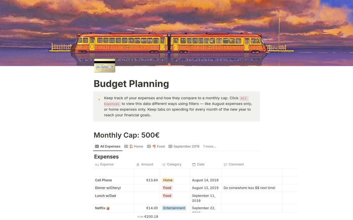This screenshot has width=353, height=220.
Task: Click the Amount column number icon
Action: [x=138, y=165]
